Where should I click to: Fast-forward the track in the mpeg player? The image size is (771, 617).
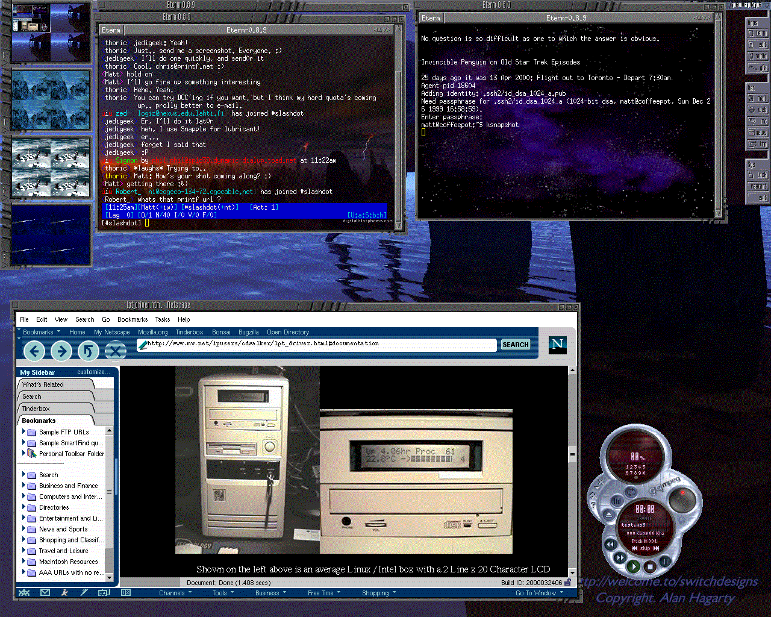pos(619,558)
